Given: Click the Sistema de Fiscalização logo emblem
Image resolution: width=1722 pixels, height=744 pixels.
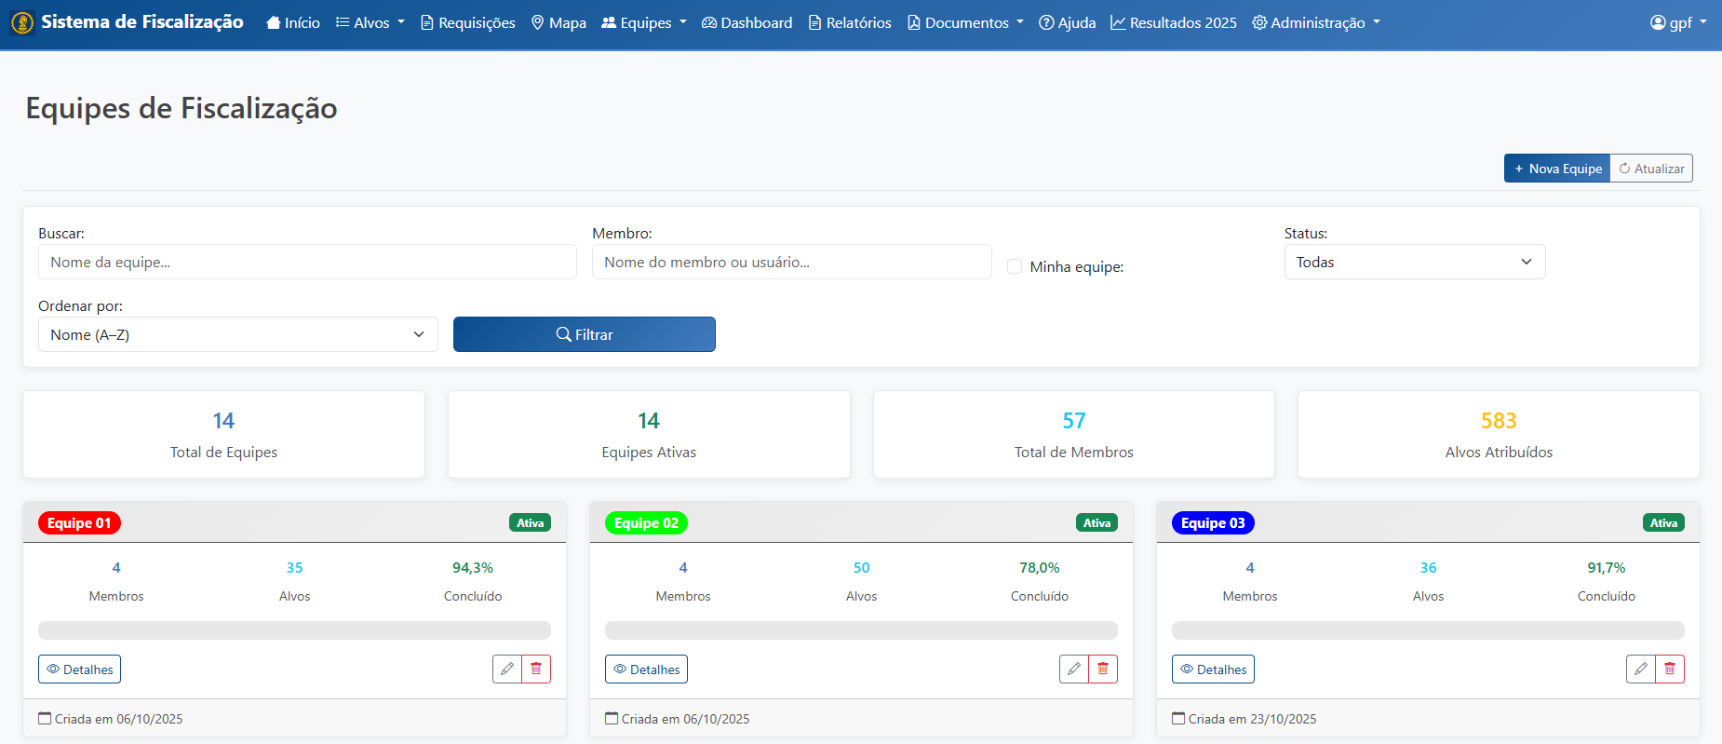Looking at the screenshot, I should 22,22.
